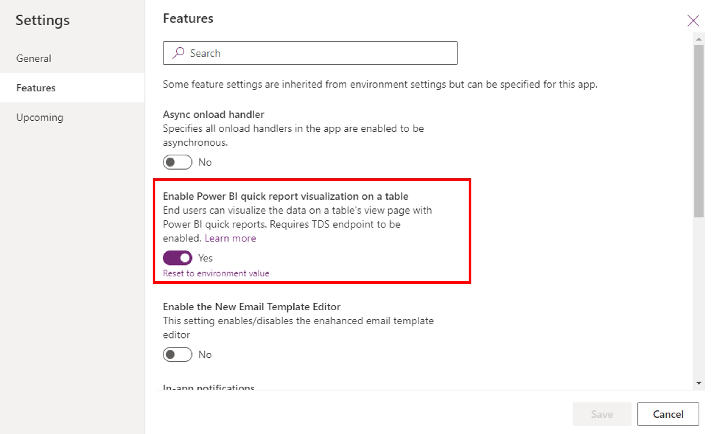The height and width of the screenshot is (434, 714).
Task: Click the Async onload handler heading
Action: [213, 114]
